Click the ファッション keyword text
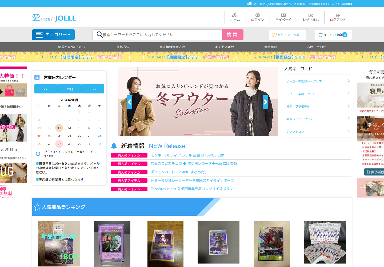This screenshot has width=384, height=267. [x=295, y=131]
